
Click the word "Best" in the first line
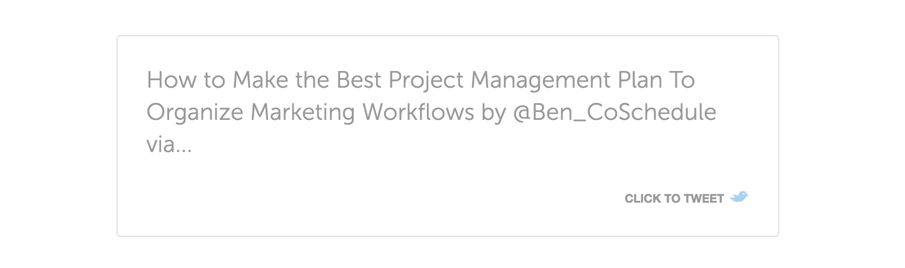pos(359,80)
